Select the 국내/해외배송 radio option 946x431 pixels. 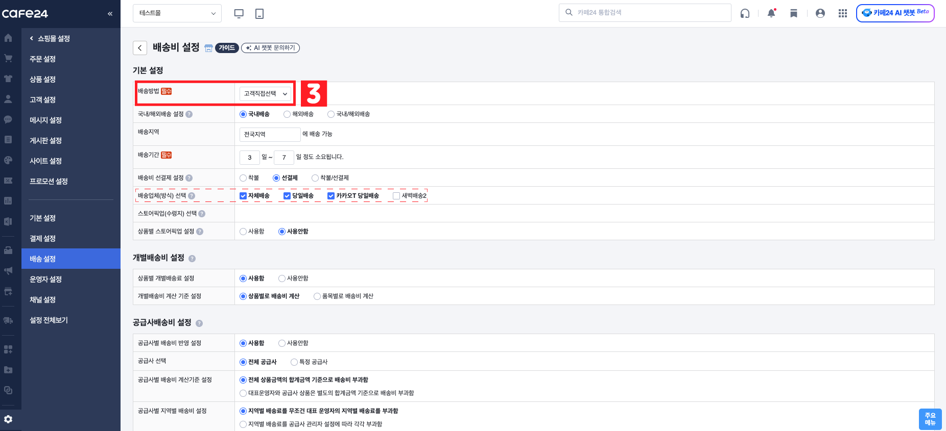point(331,114)
